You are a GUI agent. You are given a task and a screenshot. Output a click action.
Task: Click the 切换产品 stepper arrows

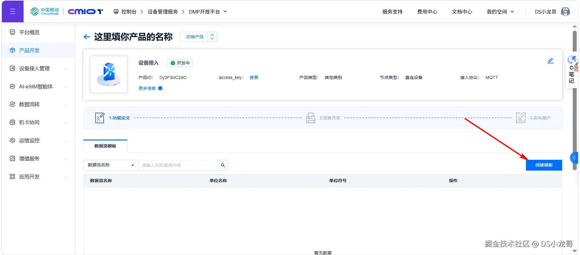pyautogui.click(x=212, y=37)
